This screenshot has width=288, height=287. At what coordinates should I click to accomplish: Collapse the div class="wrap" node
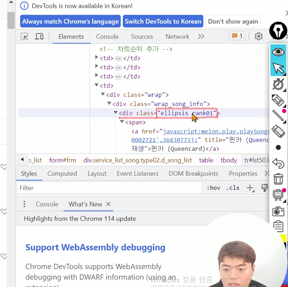click(103, 94)
